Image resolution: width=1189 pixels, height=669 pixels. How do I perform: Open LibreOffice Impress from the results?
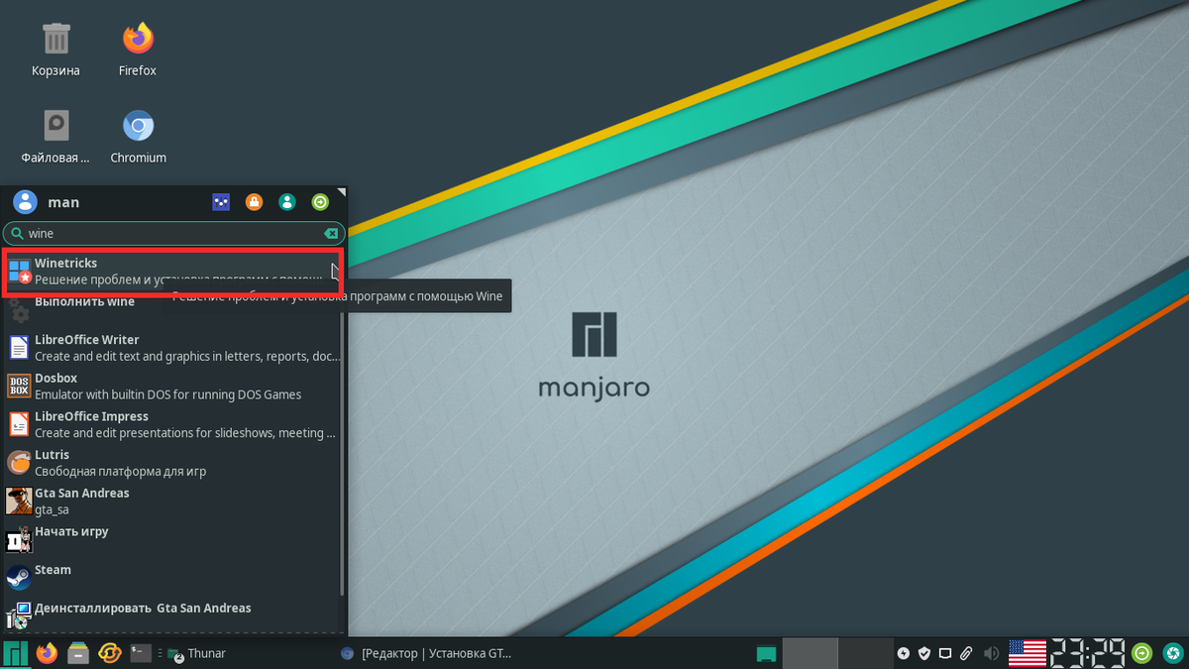pos(172,425)
